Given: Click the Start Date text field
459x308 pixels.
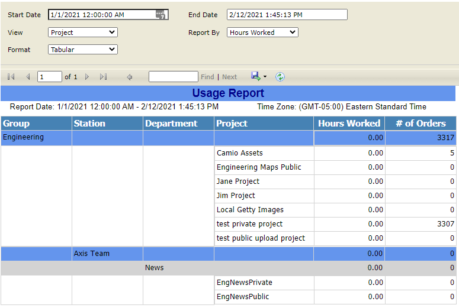Looking at the screenshot, I should pos(101,15).
